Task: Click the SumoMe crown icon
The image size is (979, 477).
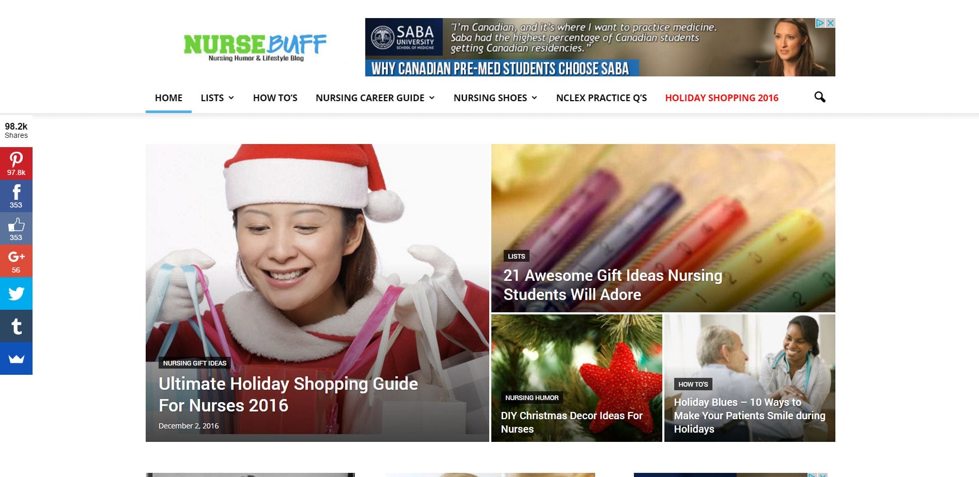Action: pos(16,358)
